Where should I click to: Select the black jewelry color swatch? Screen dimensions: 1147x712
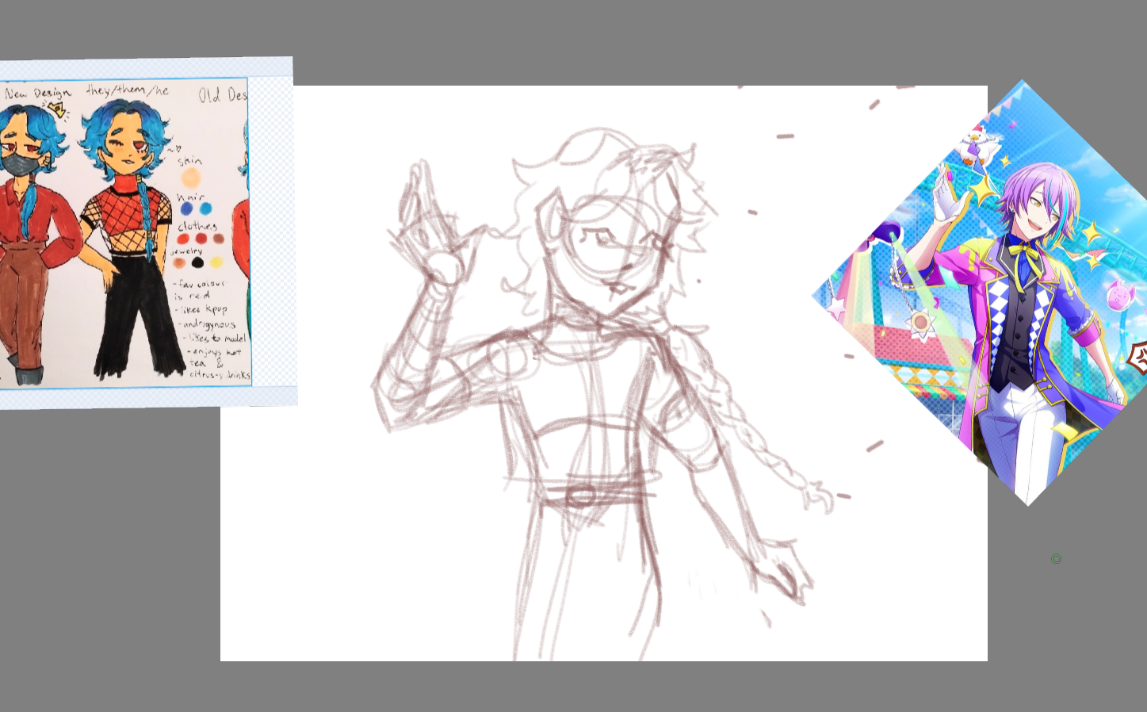tap(197, 262)
